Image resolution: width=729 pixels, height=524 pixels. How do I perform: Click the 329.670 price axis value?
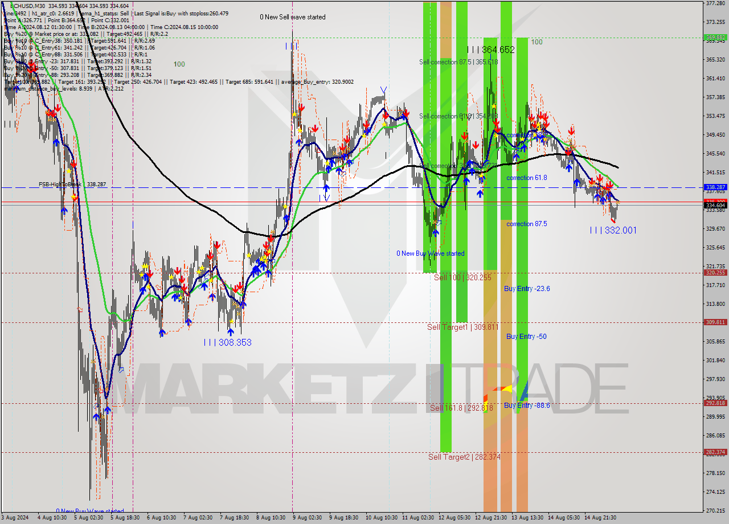(x=715, y=228)
